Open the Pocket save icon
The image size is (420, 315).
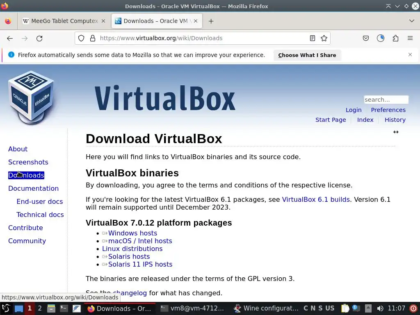pyautogui.click(x=365, y=38)
